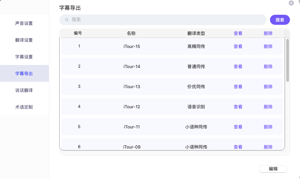
Task: Open 查看 for iTour-12 语音识别 row
Action: tap(238, 107)
